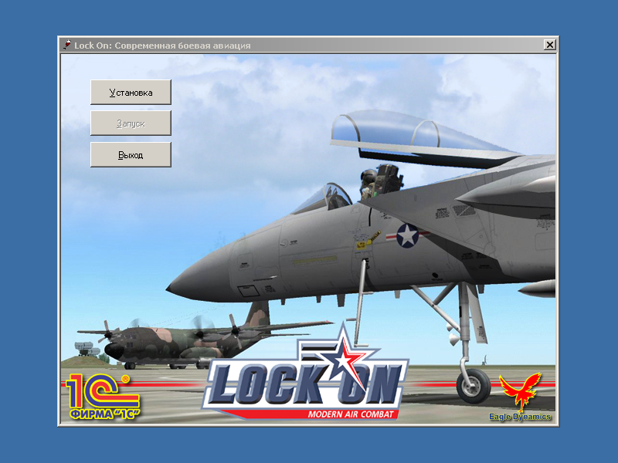The image size is (618, 463).
Task: Click the Eagle Dynamics phoenix logo
Action: click(520, 397)
